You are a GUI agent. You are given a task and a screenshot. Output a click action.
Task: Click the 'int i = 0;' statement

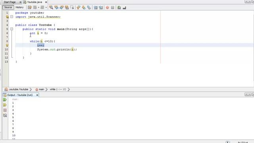pyautogui.click(x=39, y=33)
